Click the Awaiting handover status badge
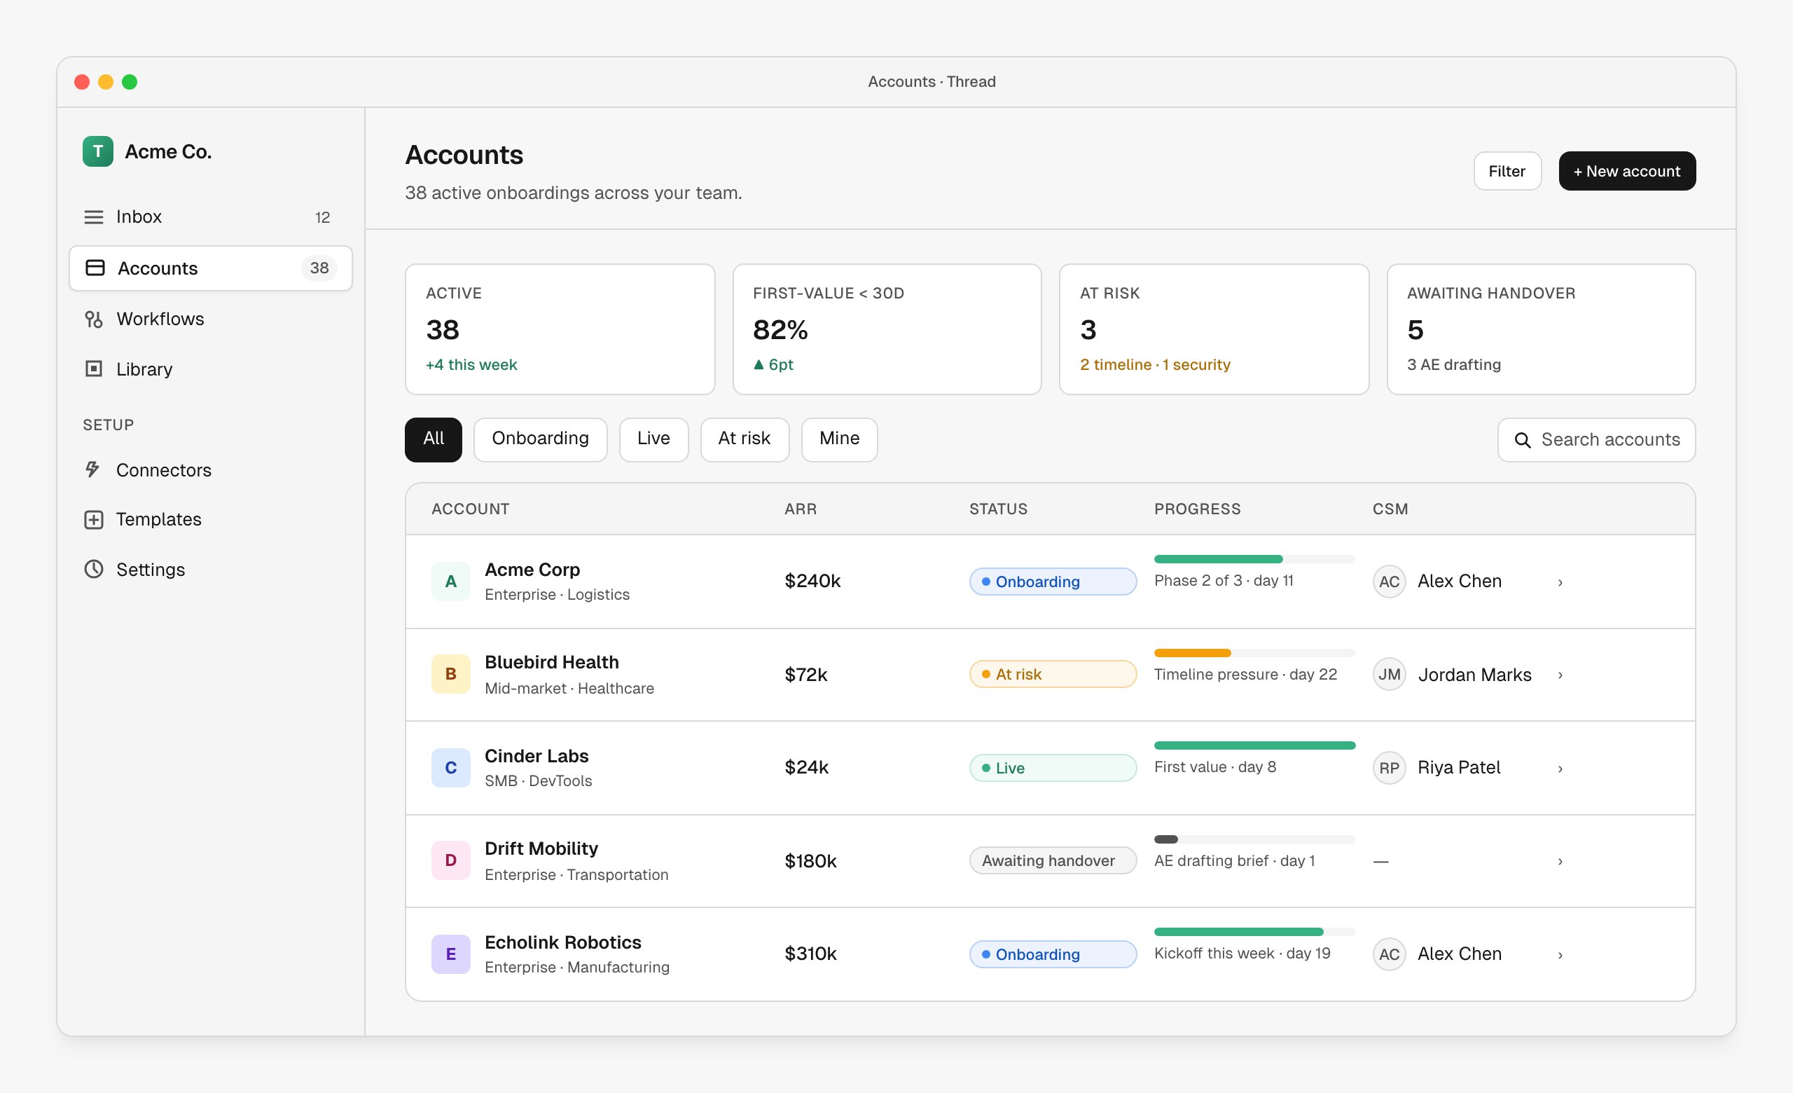Screen dimensions: 1793x1093 coord(1052,861)
